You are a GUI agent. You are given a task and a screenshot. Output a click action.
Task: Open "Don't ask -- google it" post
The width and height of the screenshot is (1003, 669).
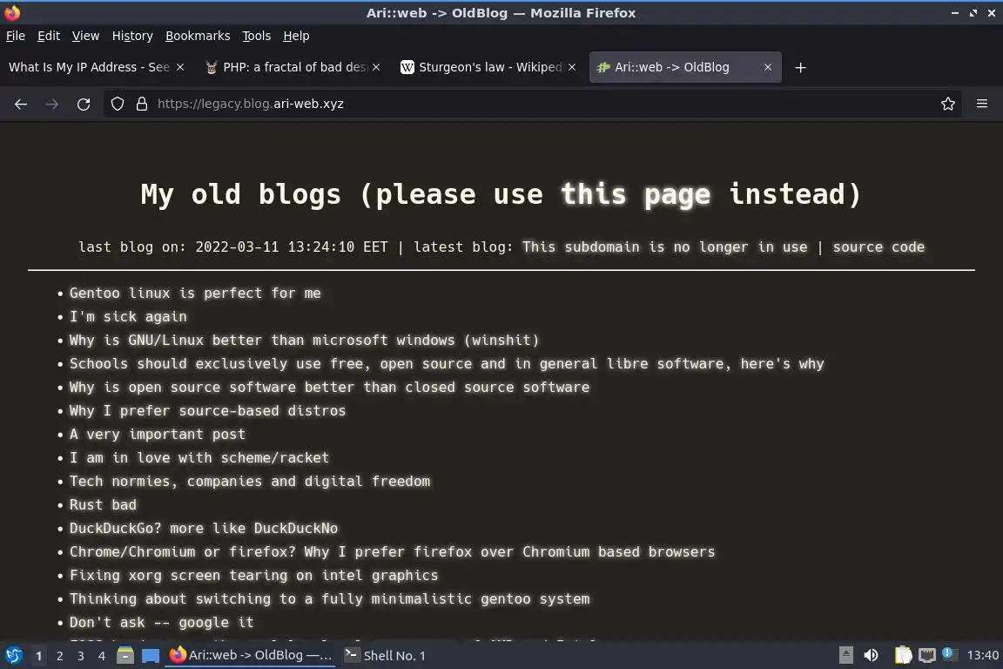click(x=161, y=623)
